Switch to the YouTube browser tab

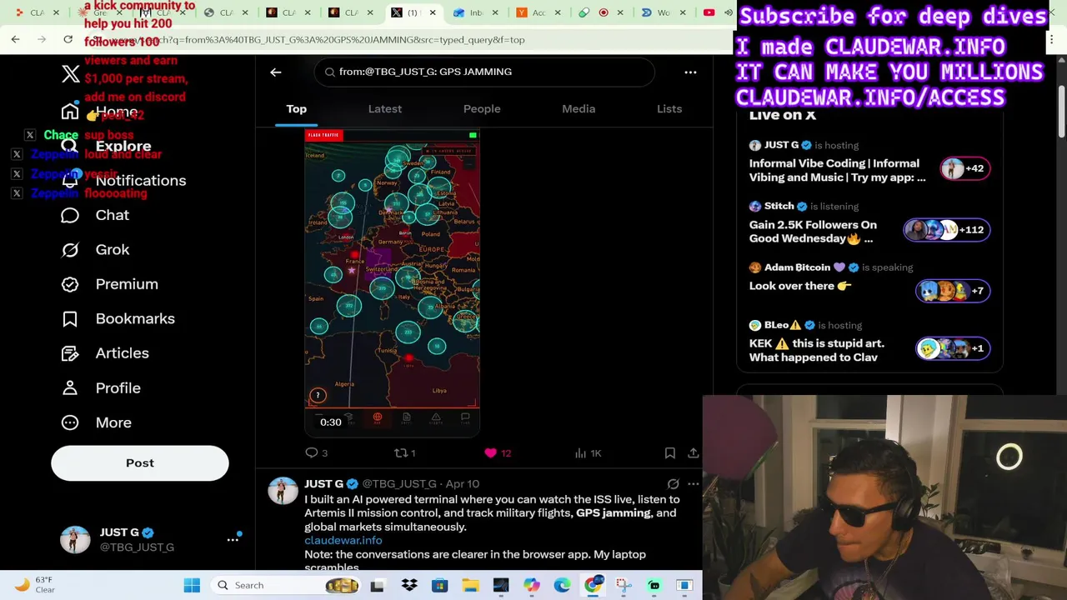(x=709, y=12)
